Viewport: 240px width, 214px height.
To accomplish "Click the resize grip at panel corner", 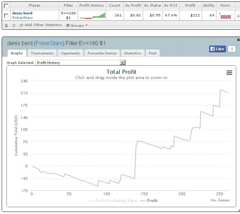I will [x=239, y=211].
